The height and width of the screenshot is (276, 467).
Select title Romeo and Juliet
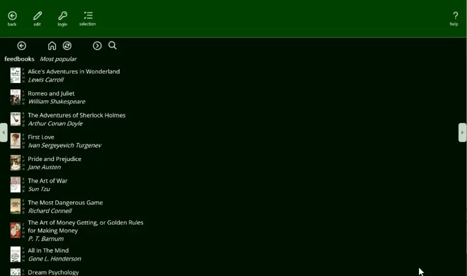pyautogui.click(x=51, y=93)
